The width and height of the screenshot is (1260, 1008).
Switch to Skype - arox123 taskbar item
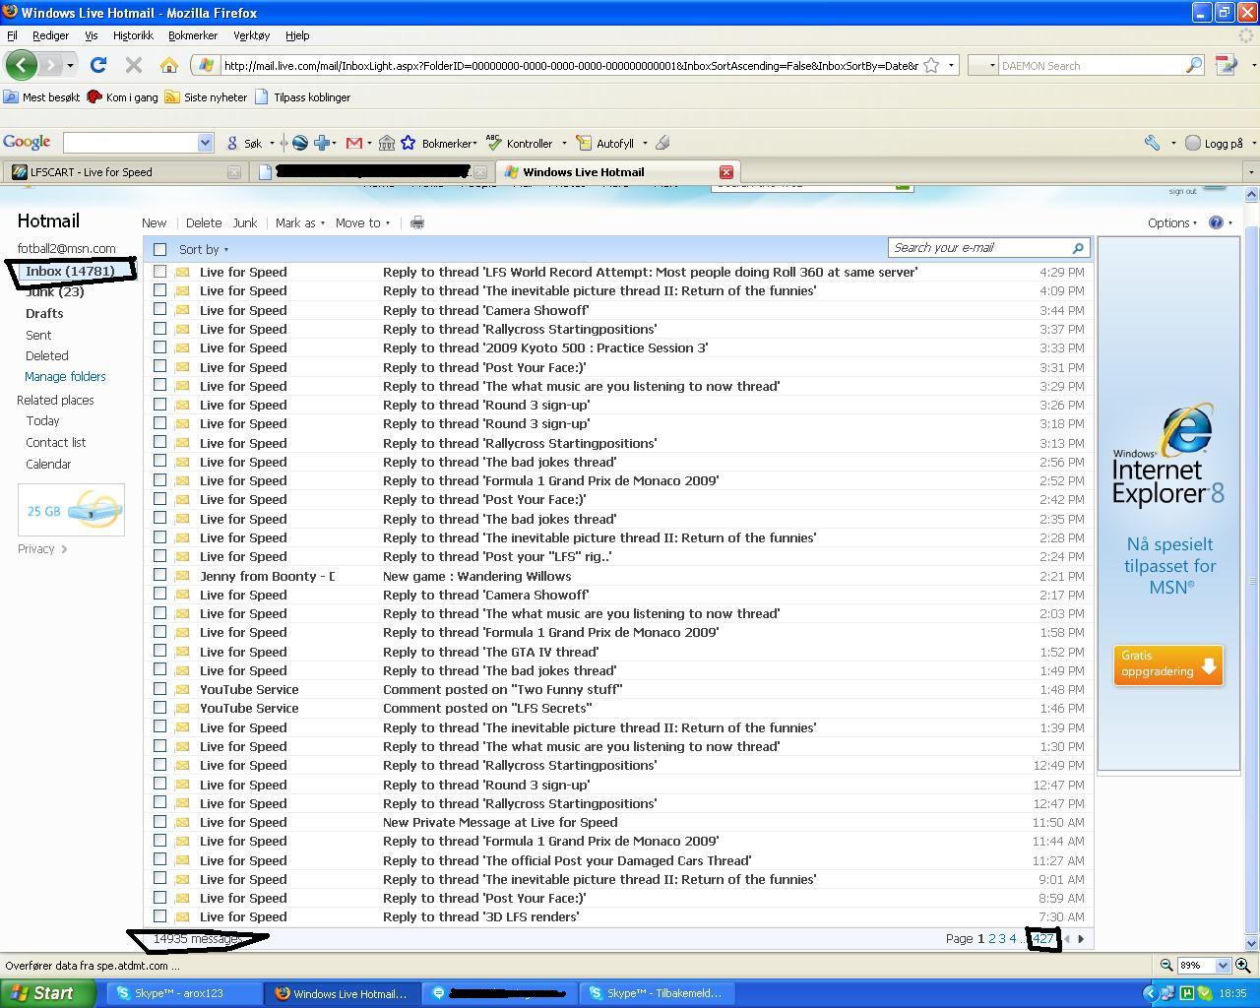coord(184,993)
